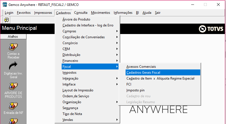Maximize the Gemco Anywhere window
Image resolution: width=226 pixels, height=124 pixels.
[x=205, y=4]
